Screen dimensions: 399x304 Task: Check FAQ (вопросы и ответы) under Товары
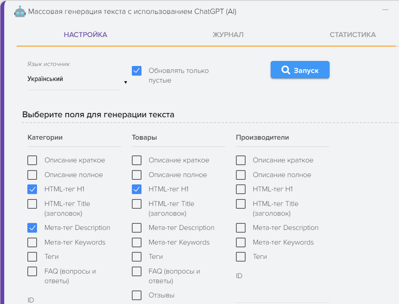(x=136, y=271)
